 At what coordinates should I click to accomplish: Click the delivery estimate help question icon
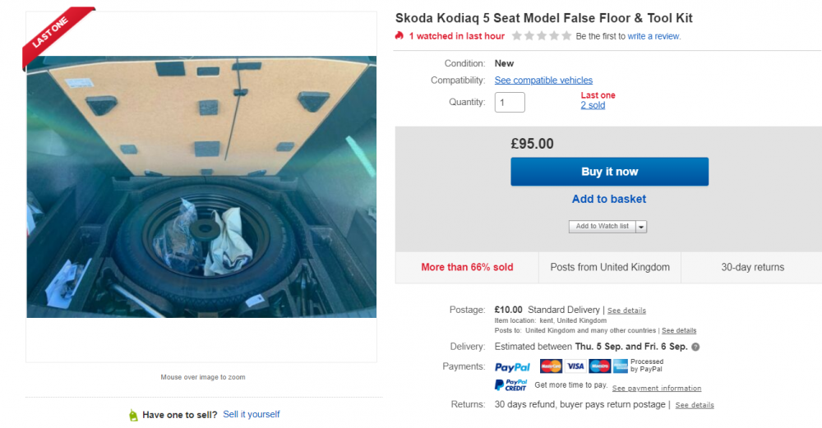[695, 347]
